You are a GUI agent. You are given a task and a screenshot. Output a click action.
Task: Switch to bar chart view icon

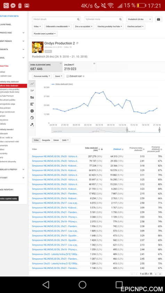32,104
